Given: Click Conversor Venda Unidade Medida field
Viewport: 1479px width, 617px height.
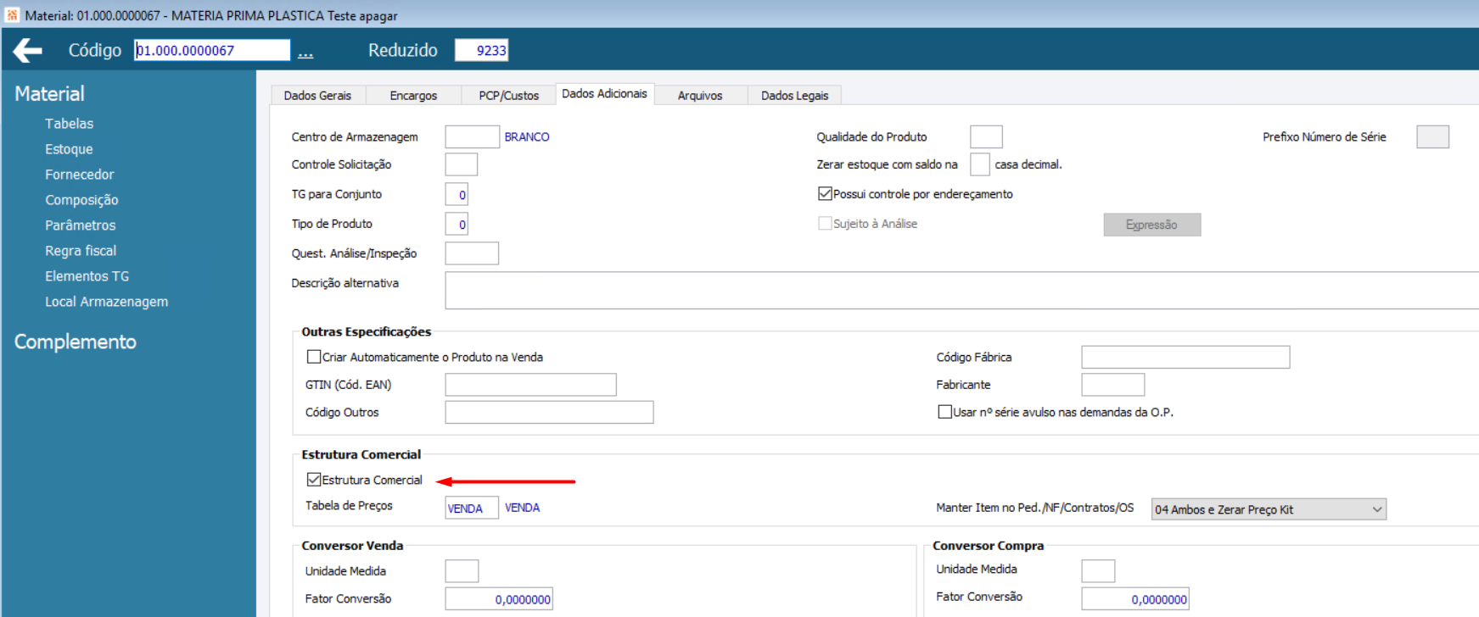Looking at the screenshot, I should [462, 571].
